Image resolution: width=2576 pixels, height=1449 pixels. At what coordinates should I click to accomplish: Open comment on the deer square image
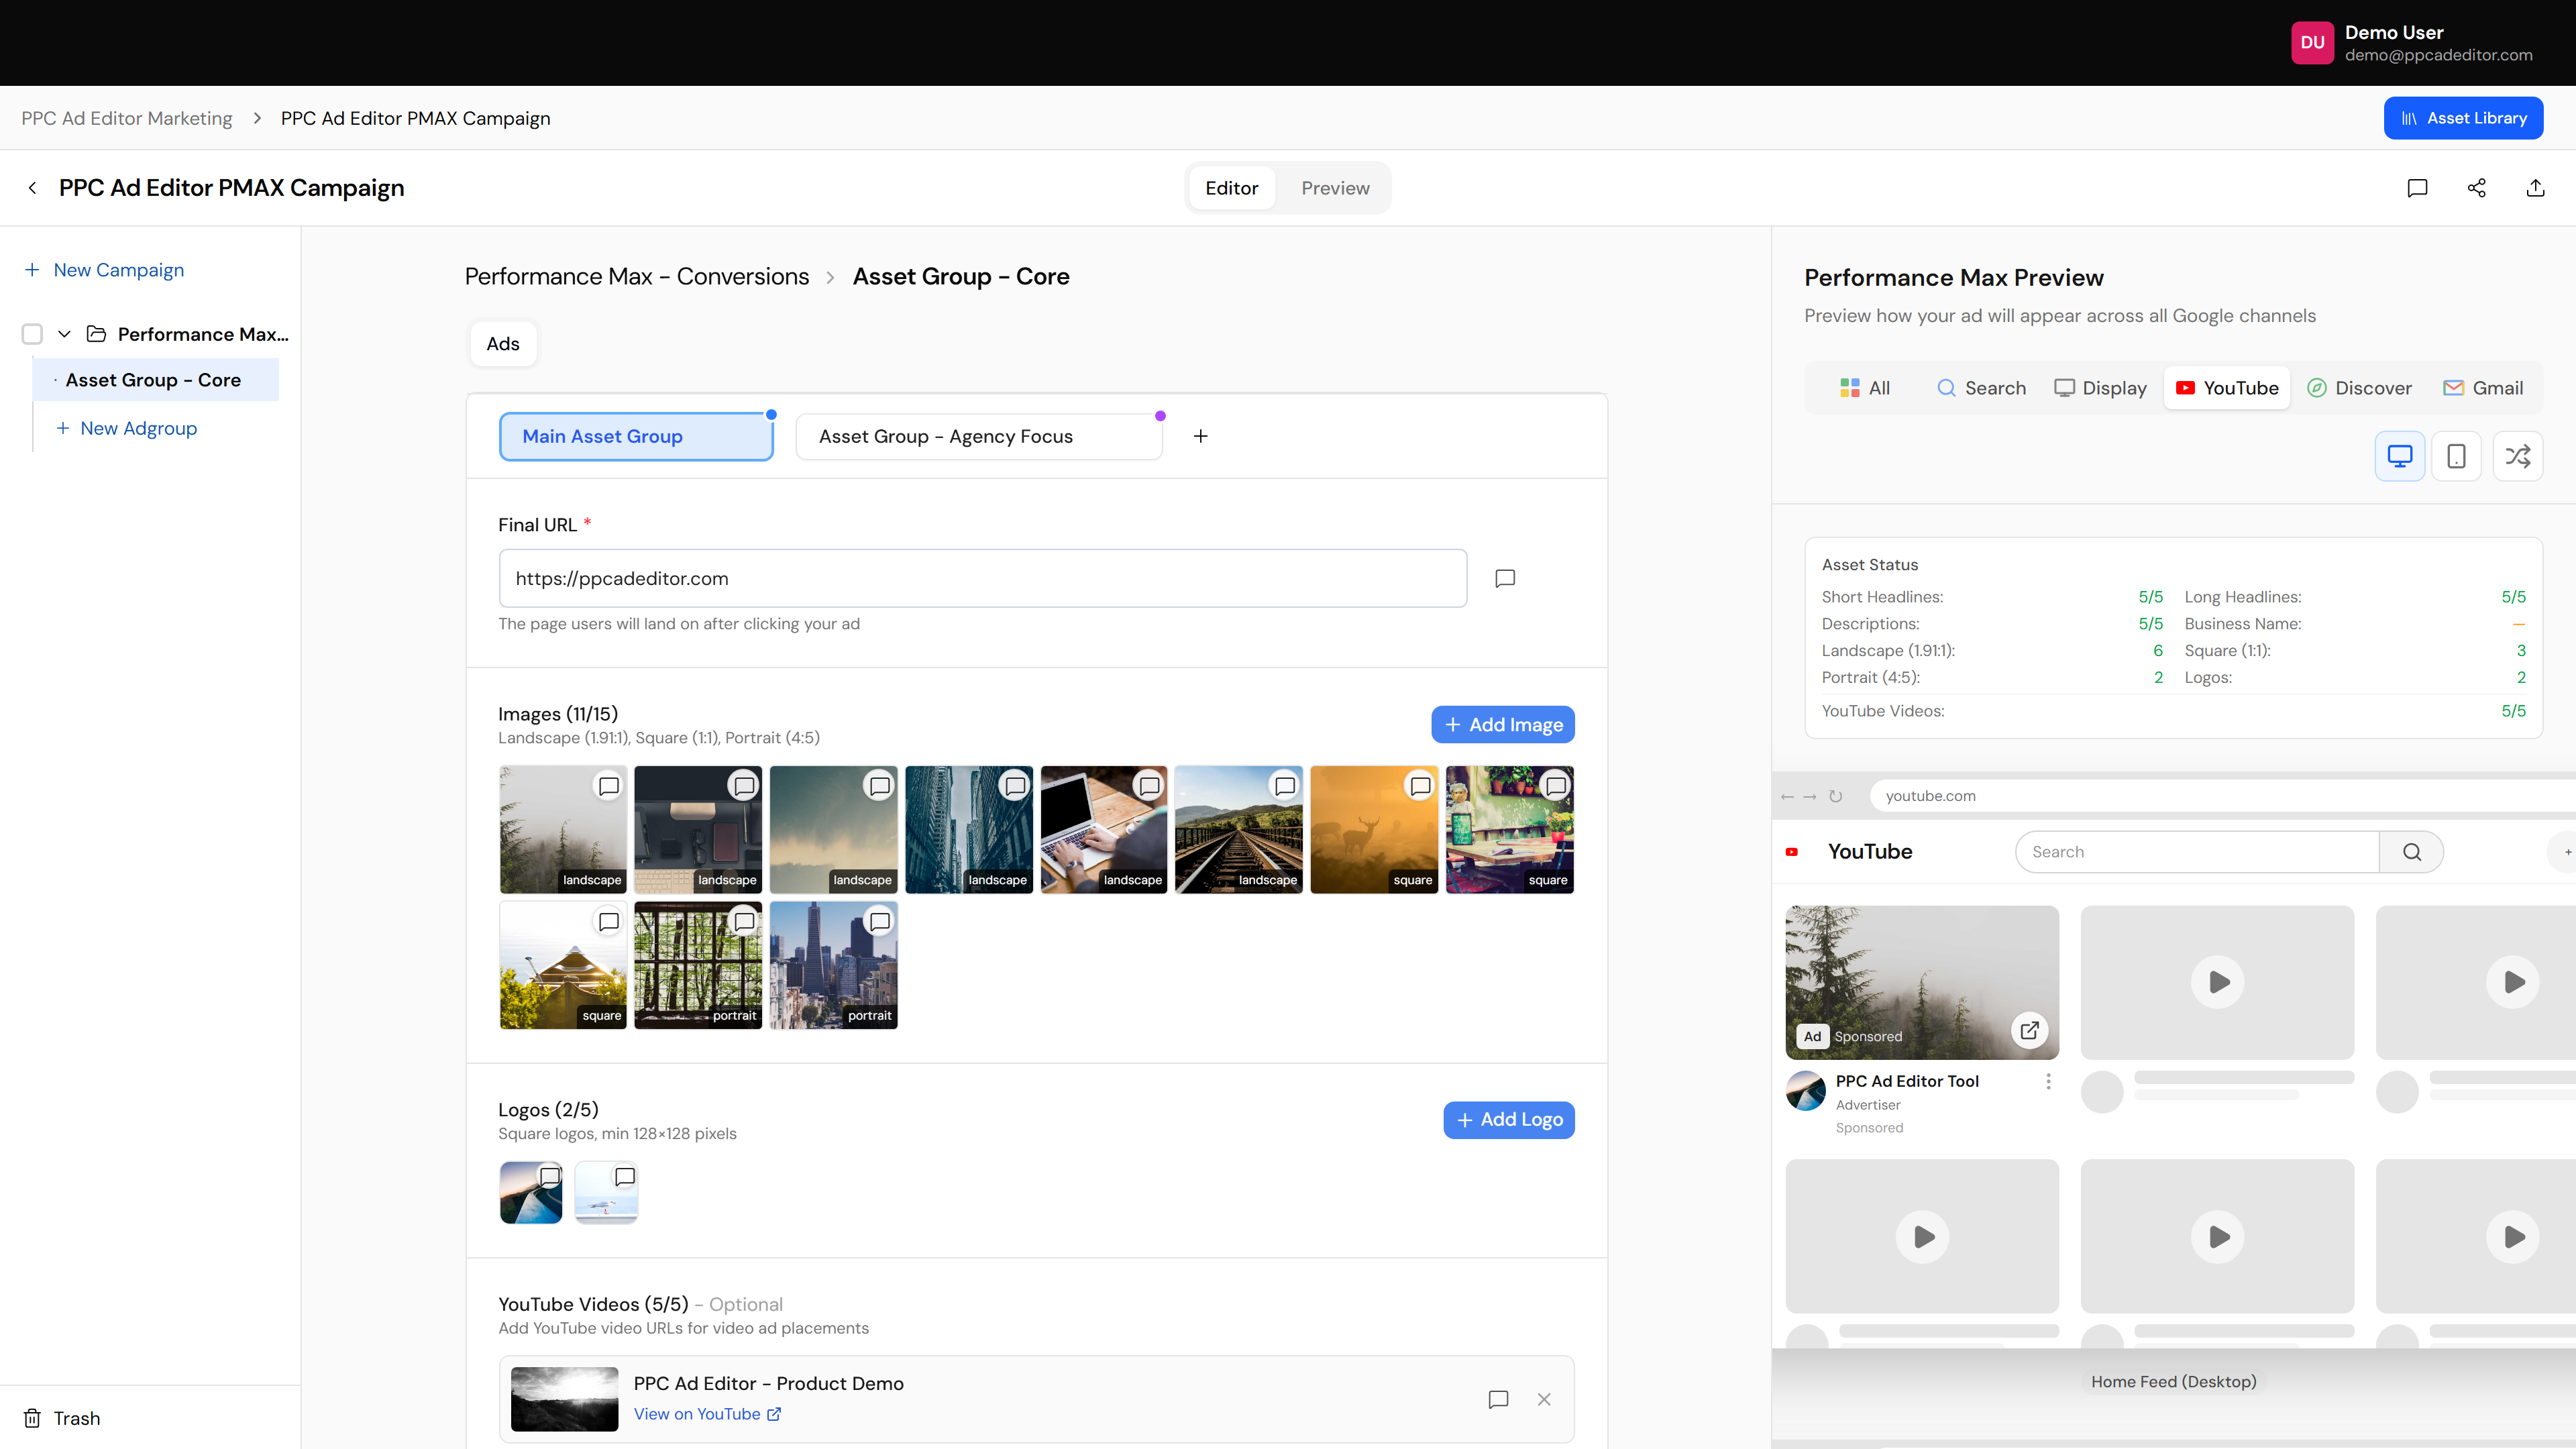coord(1420,786)
